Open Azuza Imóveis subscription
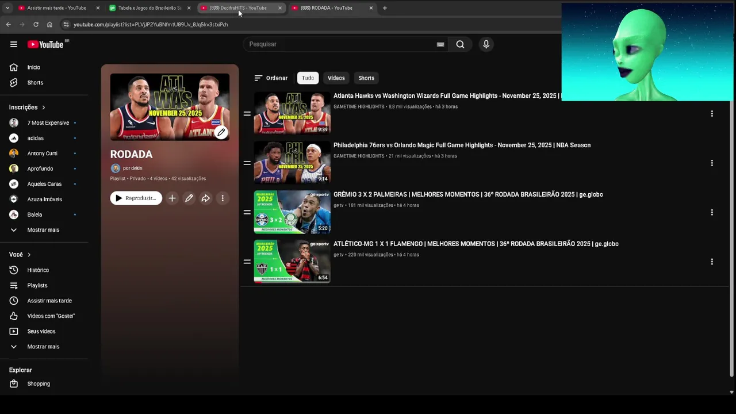Screen dimensions: 736x414 (x=43, y=200)
